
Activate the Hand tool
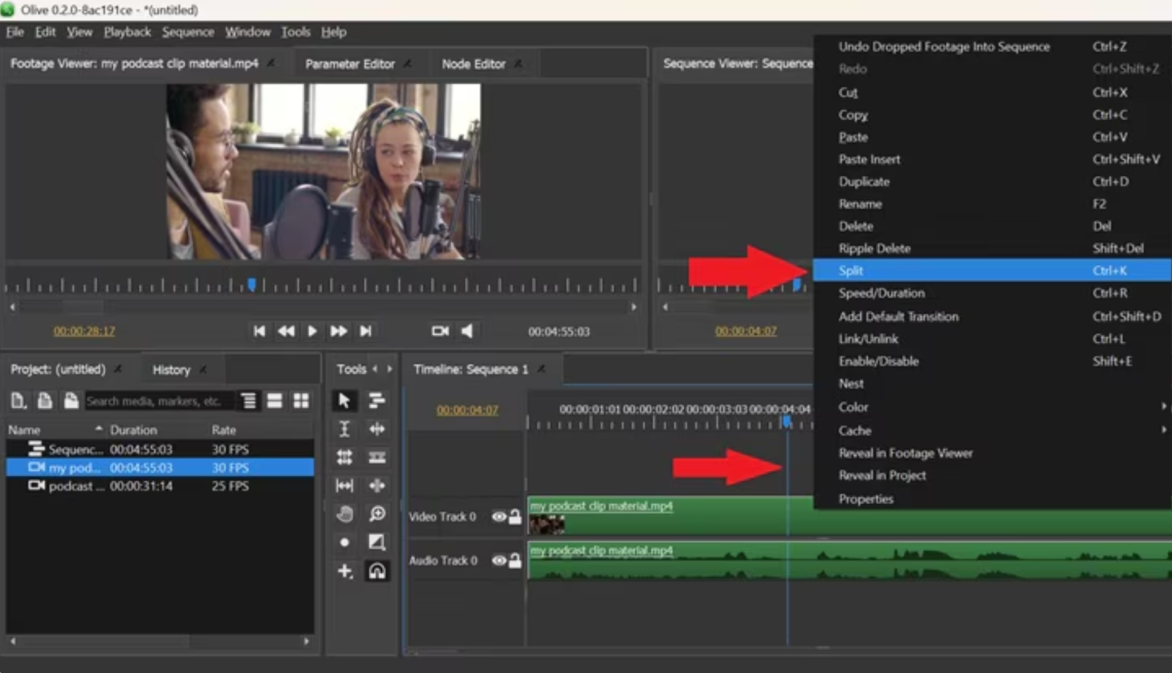[343, 514]
